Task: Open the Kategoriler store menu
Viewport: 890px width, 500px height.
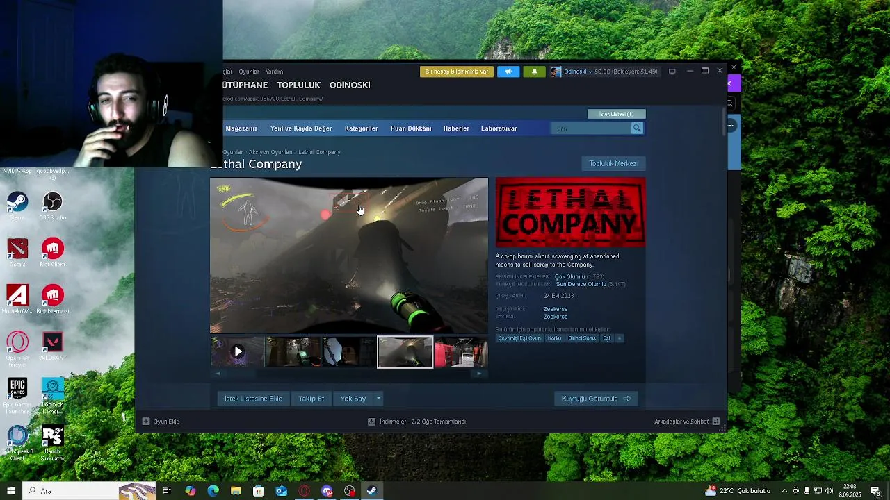Action: point(361,128)
